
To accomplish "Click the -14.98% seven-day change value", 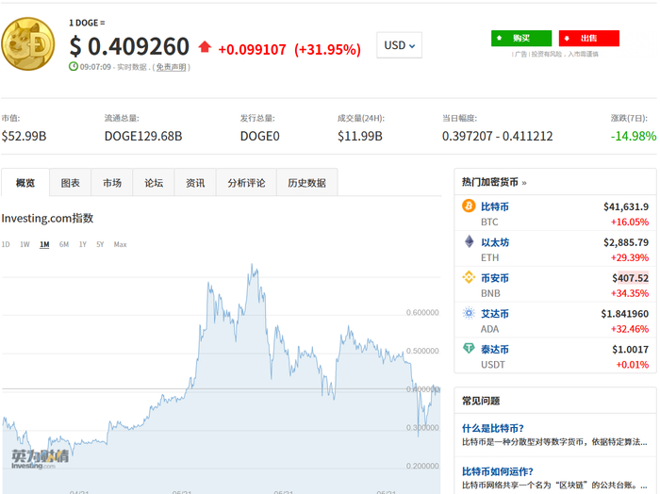I will 634,136.
